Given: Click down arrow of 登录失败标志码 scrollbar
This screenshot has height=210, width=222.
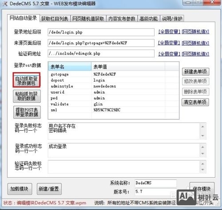Looking at the screenshot, I should pyautogui.click(x=203, y=136).
